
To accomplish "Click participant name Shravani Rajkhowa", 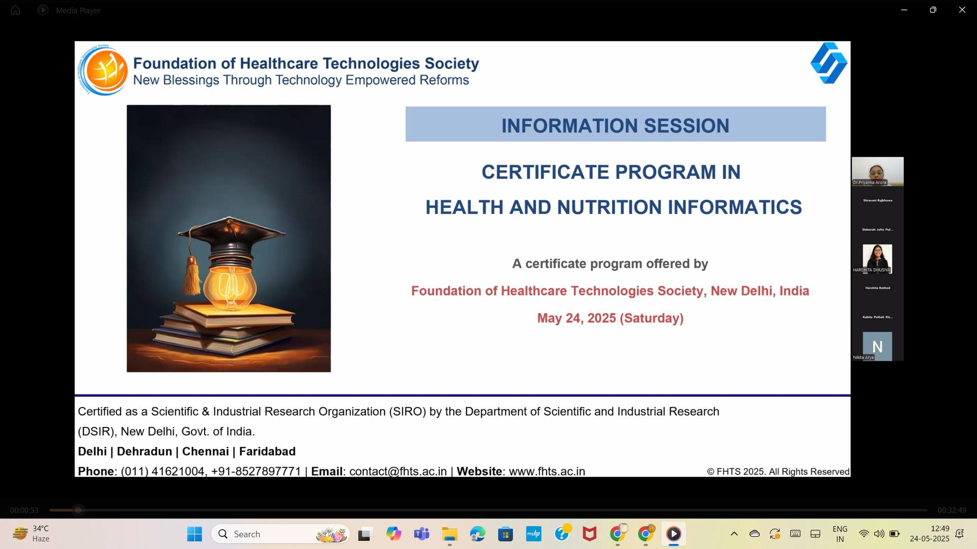I will pos(877,200).
